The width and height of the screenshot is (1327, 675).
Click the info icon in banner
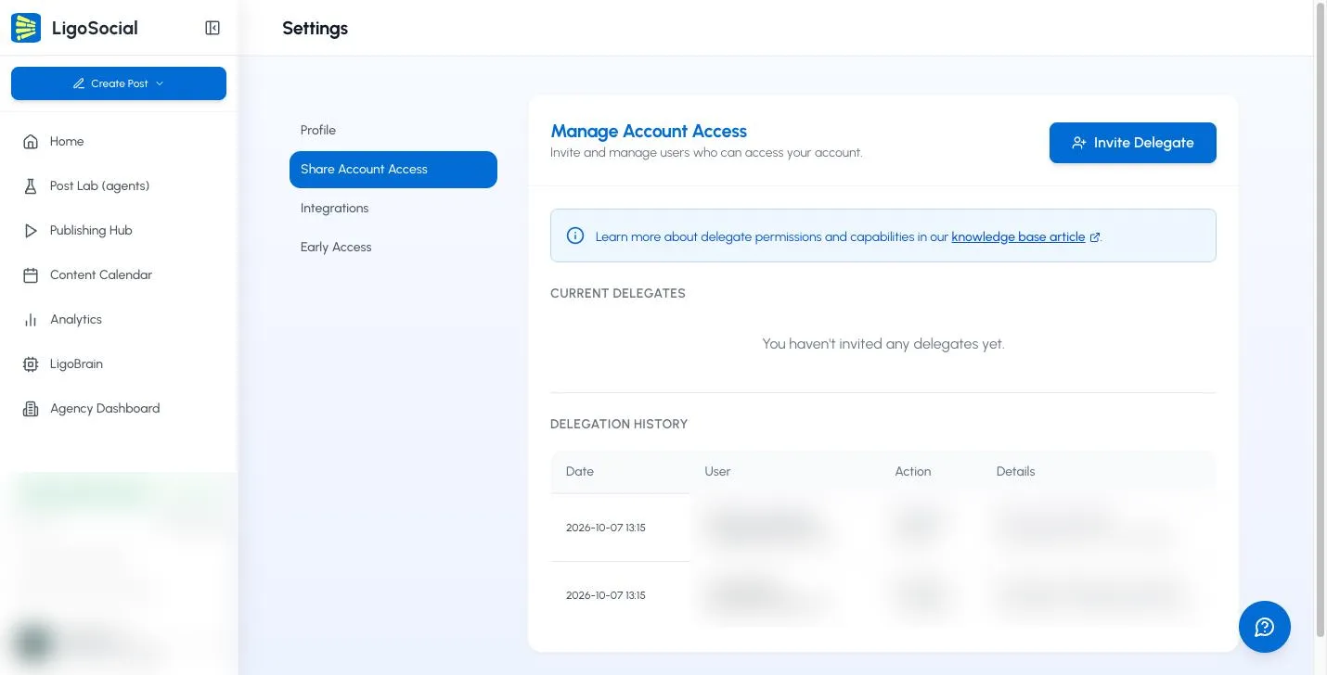575,236
